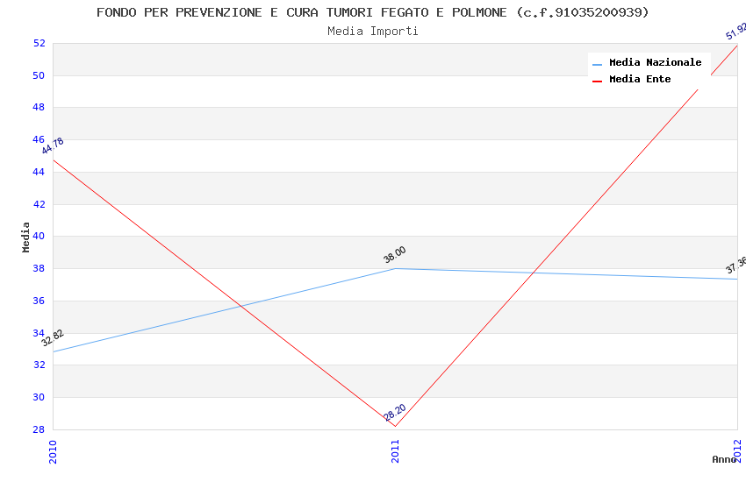Select the Media Nazionale legend label

coord(655,63)
